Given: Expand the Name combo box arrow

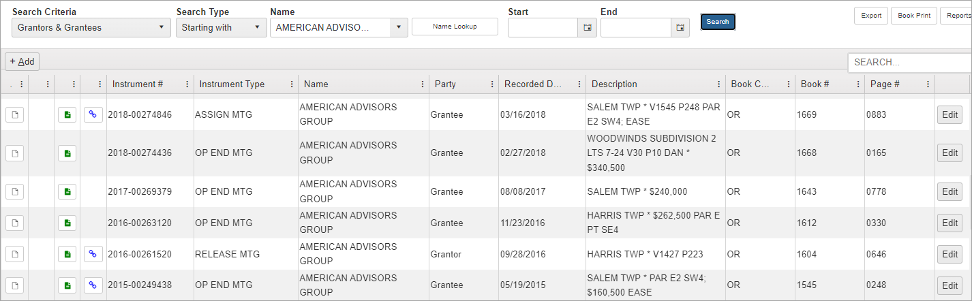Looking at the screenshot, I should [x=398, y=27].
